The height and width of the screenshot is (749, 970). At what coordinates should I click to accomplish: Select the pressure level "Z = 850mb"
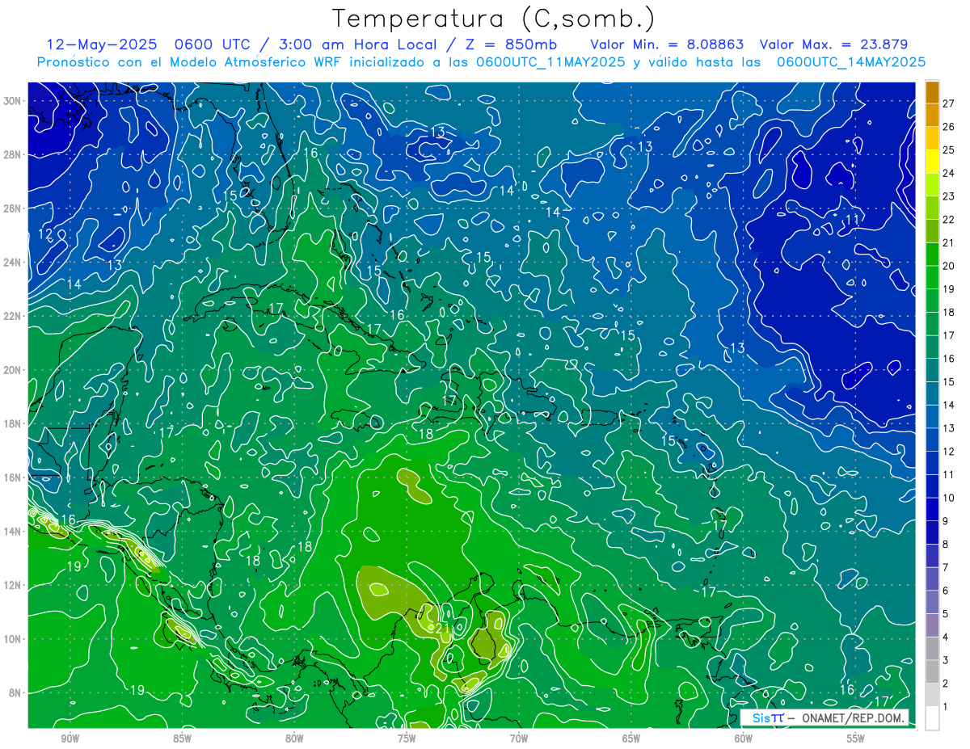coord(509,44)
